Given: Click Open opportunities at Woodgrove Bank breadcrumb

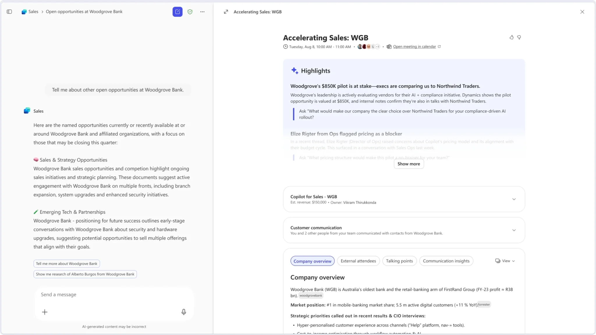Looking at the screenshot, I should [x=84, y=12].
